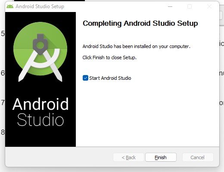224x172 pixels.
Task: Click the 'Android Studio Setup' title bar text
Action: click(40, 6)
